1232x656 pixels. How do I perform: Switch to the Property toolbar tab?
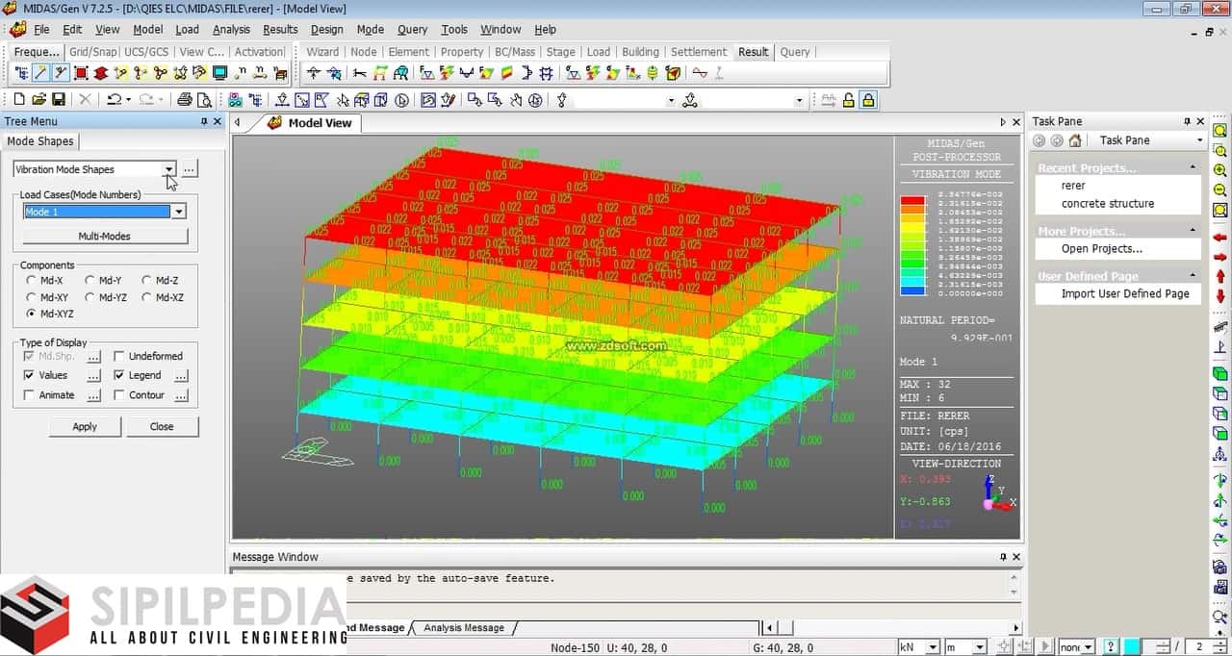[x=462, y=52]
